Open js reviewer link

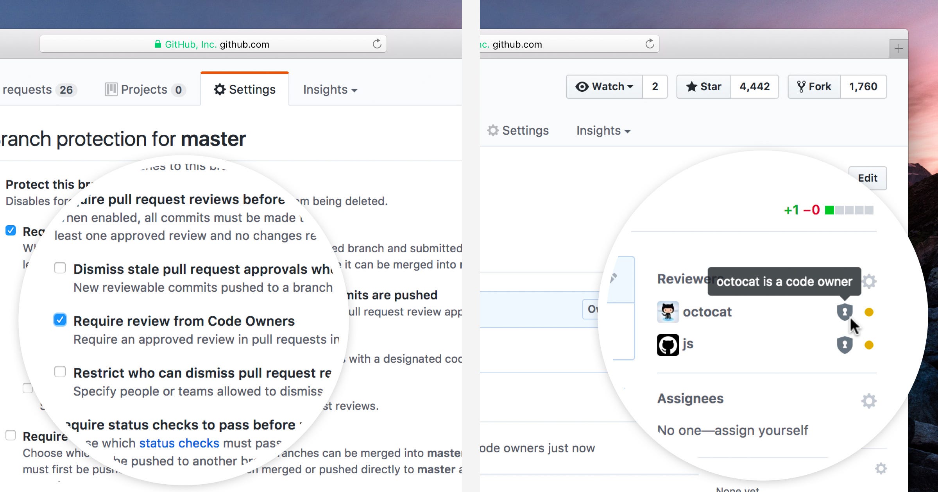[688, 344]
